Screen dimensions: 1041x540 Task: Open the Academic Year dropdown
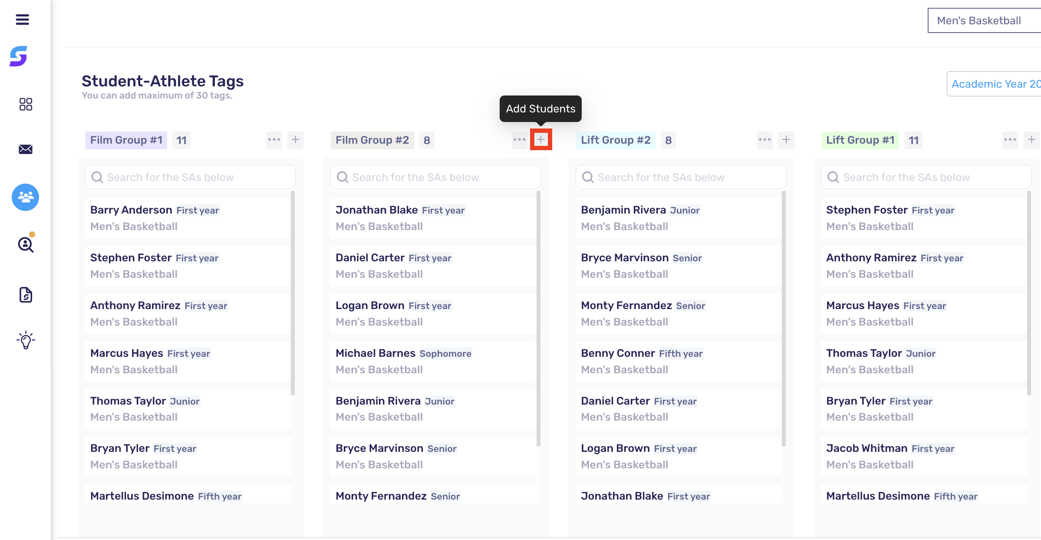click(994, 84)
